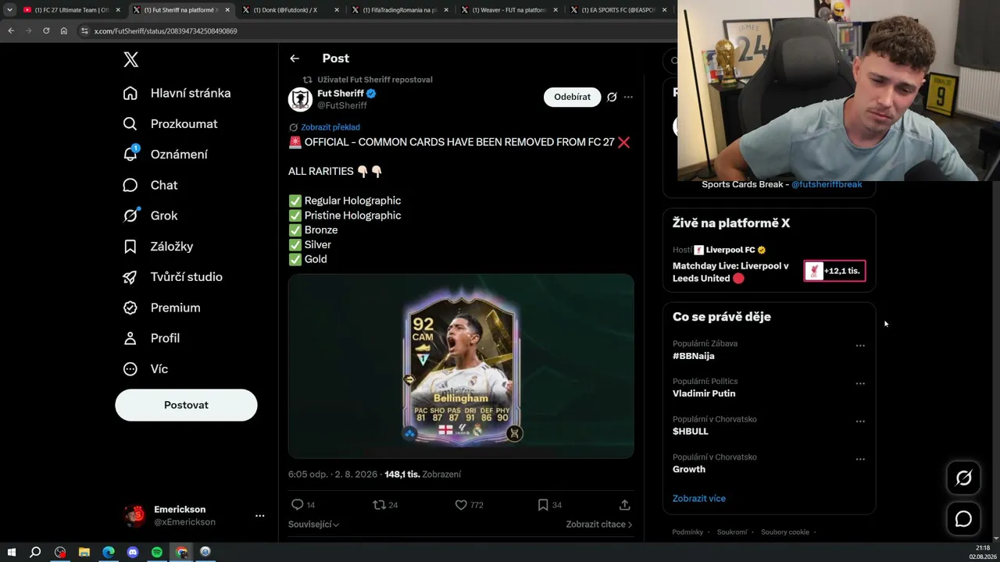Open the Premium badge icon
1000x562 pixels.
[x=130, y=308]
